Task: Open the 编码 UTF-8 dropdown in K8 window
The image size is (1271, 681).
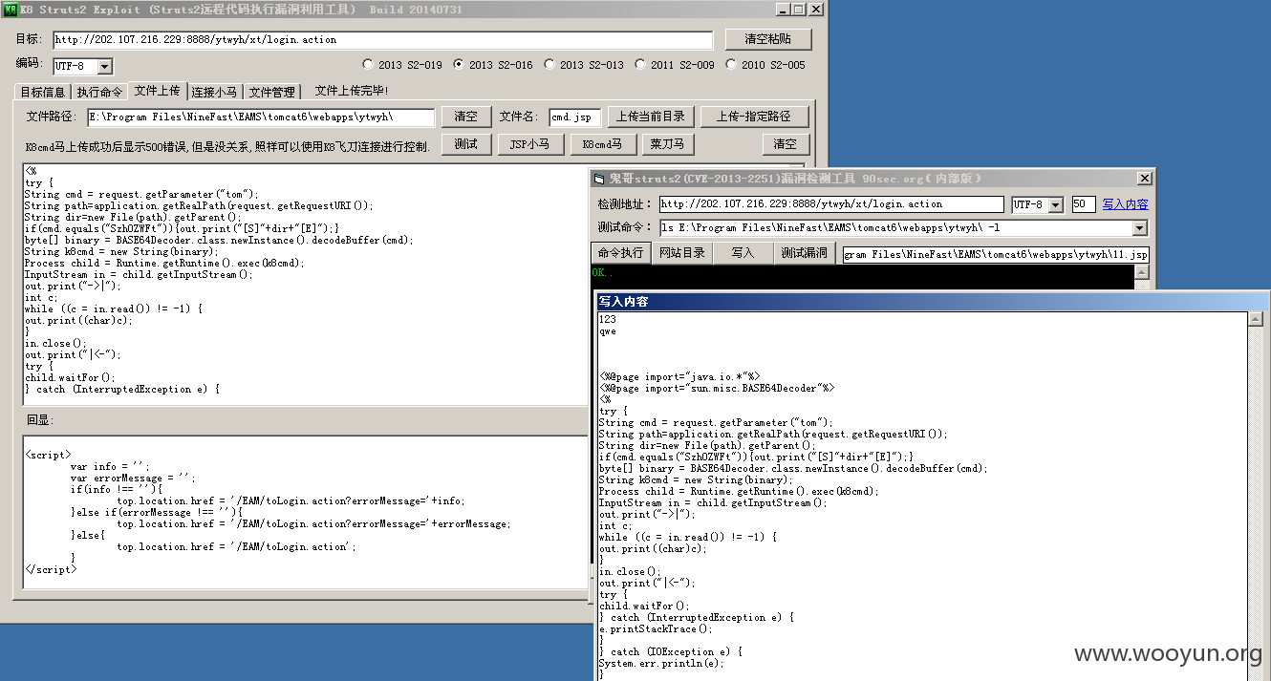Action: coord(105,67)
